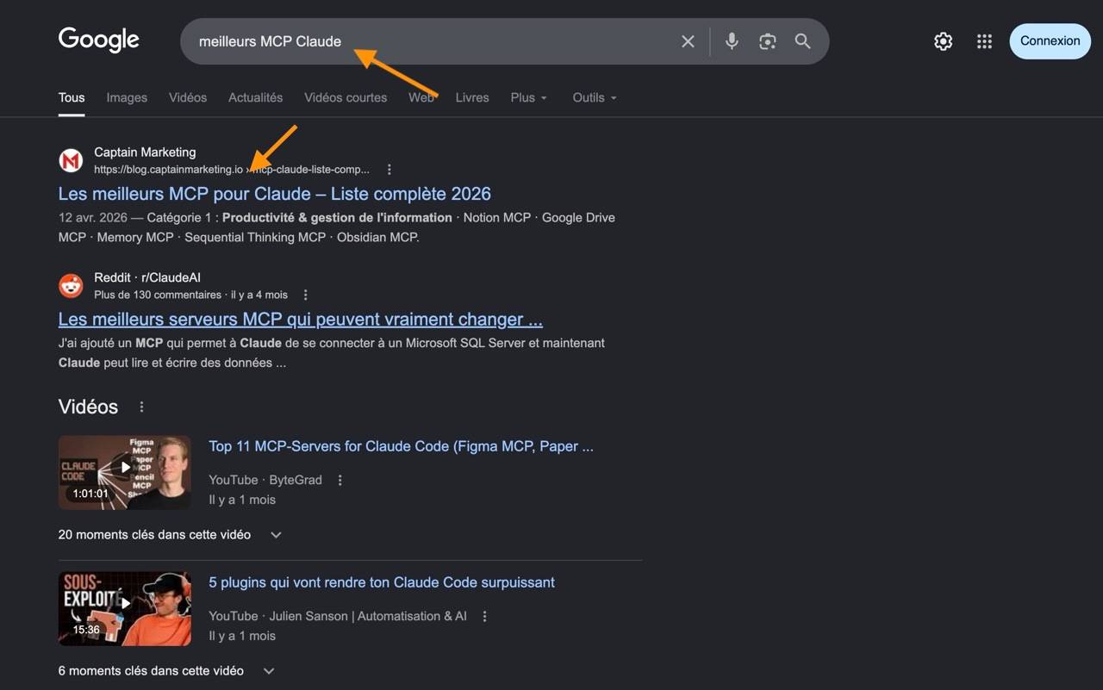Play the ByteGrad video thumbnail
This screenshot has height=690, width=1103.
pyautogui.click(x=125, y=471)
